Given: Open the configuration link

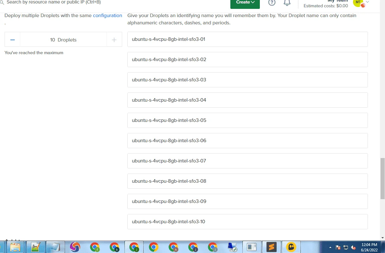Looking at the screenshot, I should pyautogui.click(x=107, y=16).
